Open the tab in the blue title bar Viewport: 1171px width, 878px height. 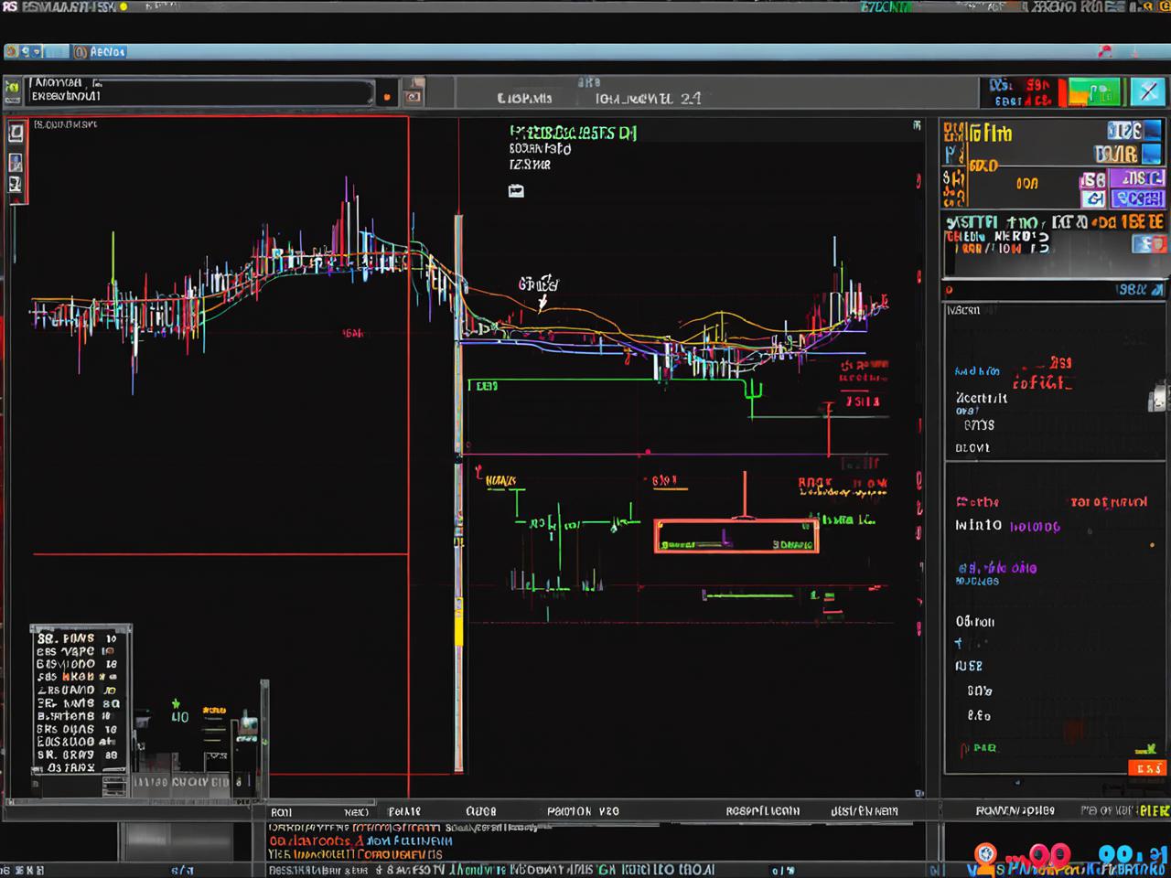[99, 52]
